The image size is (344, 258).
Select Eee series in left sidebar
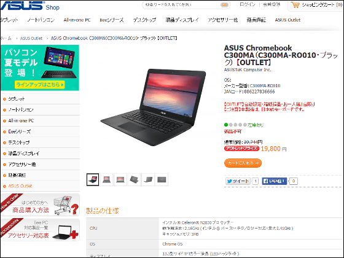[x=19, y=131]
